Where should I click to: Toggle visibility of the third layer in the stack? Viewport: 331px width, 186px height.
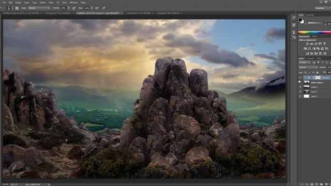pyautogui.click(x=300, y=87)
